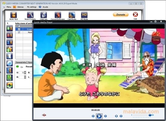Select the Mont file row
The width and height of the screenshot is (166, 121).
tap(24, 32)
